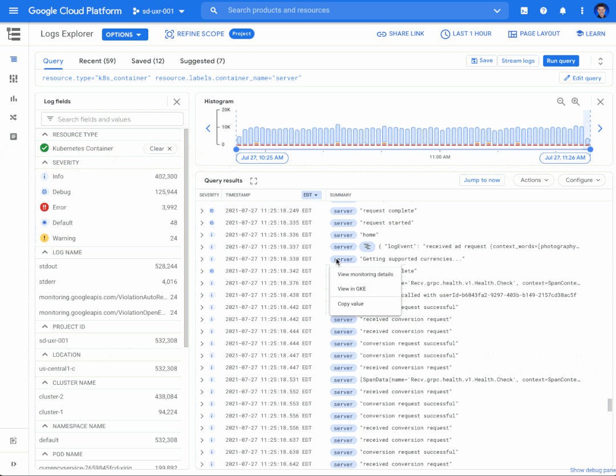Image resolution: width=616 pixels, height=476 pixels.
Task: Close the Log fields panel
Action: point(177,101)
